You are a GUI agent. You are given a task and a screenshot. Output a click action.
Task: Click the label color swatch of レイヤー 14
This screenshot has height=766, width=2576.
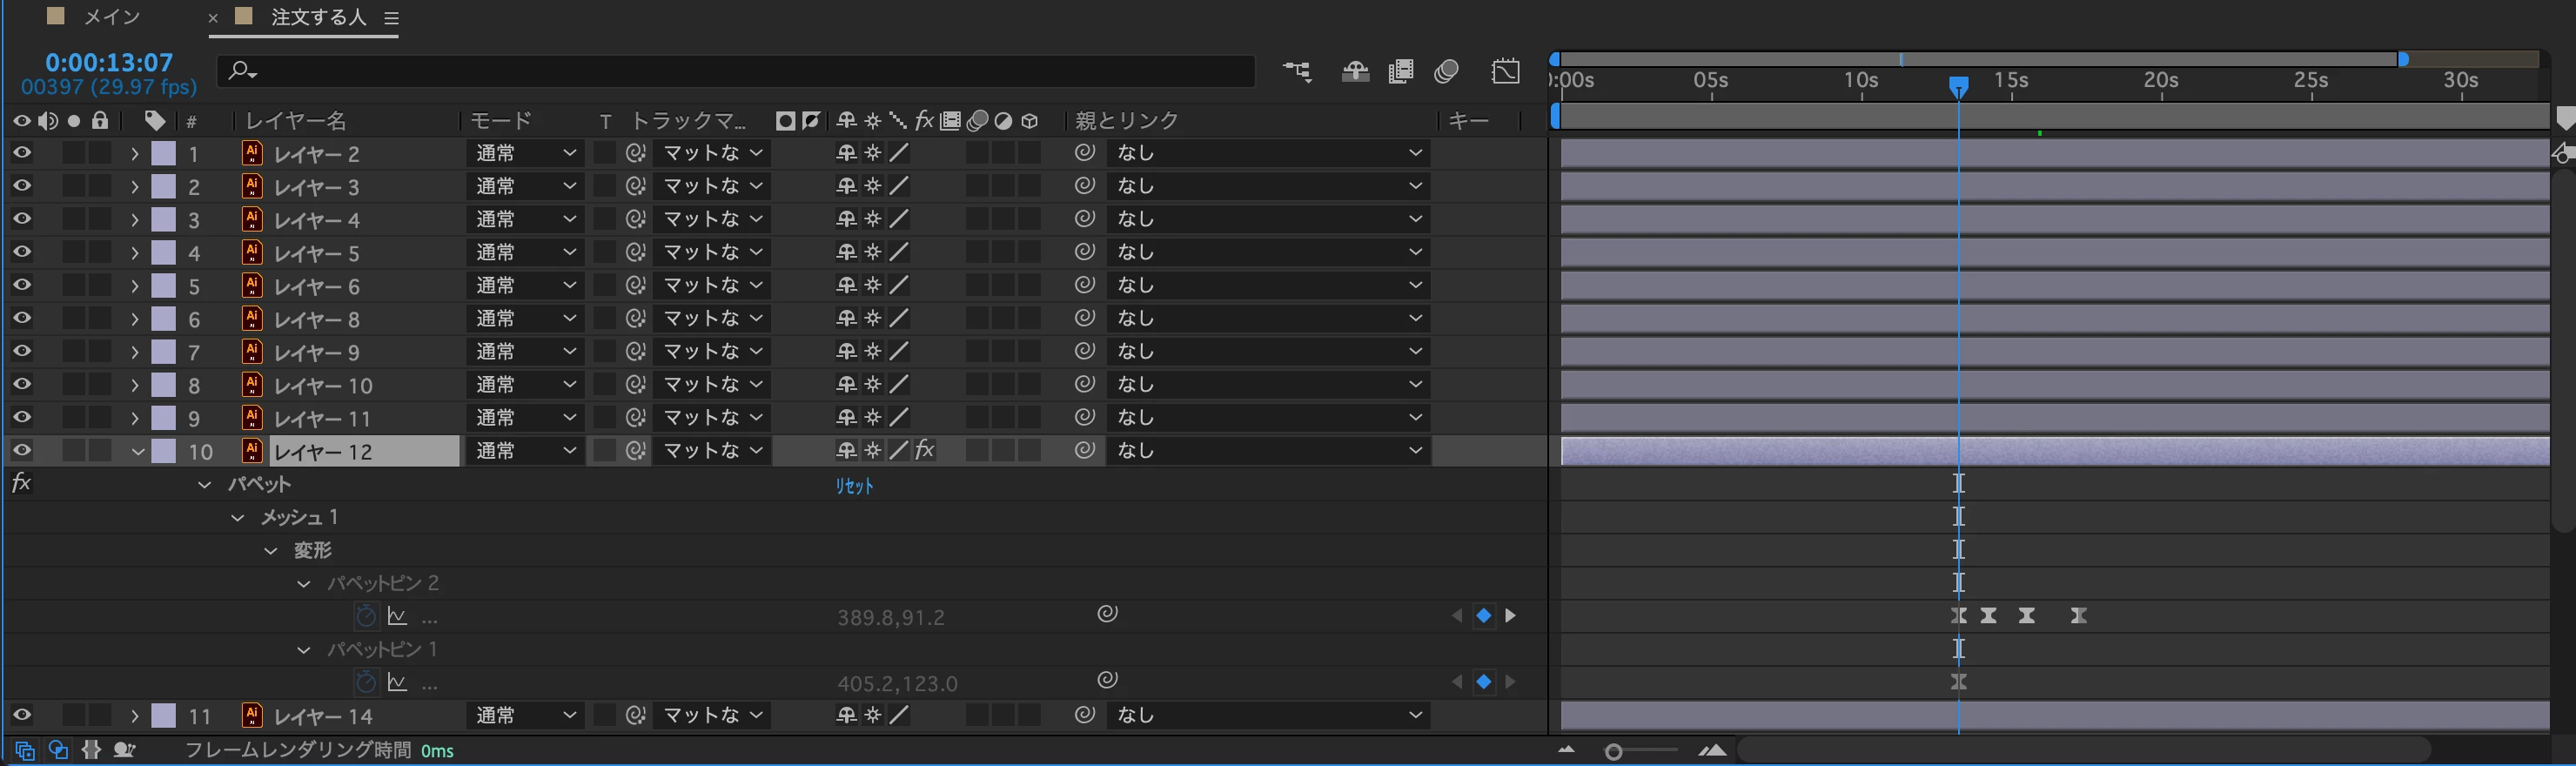coord(164,715)
